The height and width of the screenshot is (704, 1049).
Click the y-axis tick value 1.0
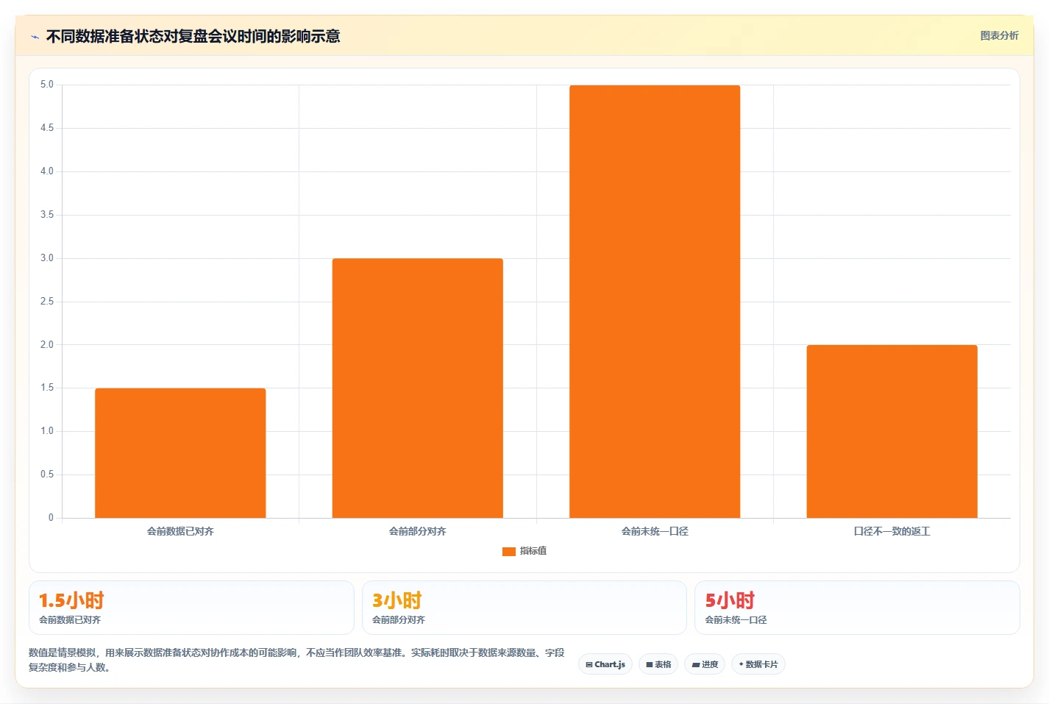pyautogui.click(x=47, y=431)
